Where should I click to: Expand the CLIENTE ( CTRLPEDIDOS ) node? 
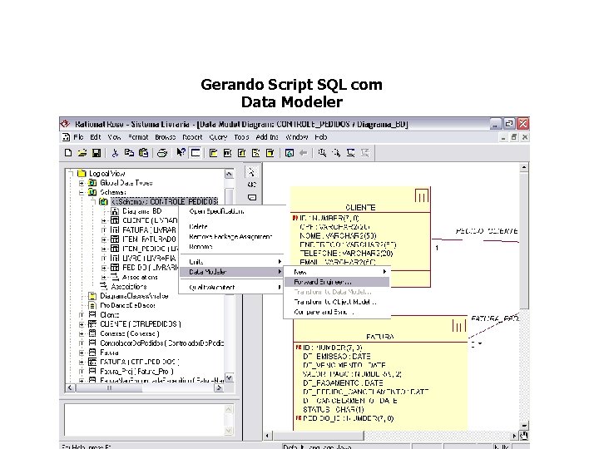pyautogui.click(x=82, y=324)
